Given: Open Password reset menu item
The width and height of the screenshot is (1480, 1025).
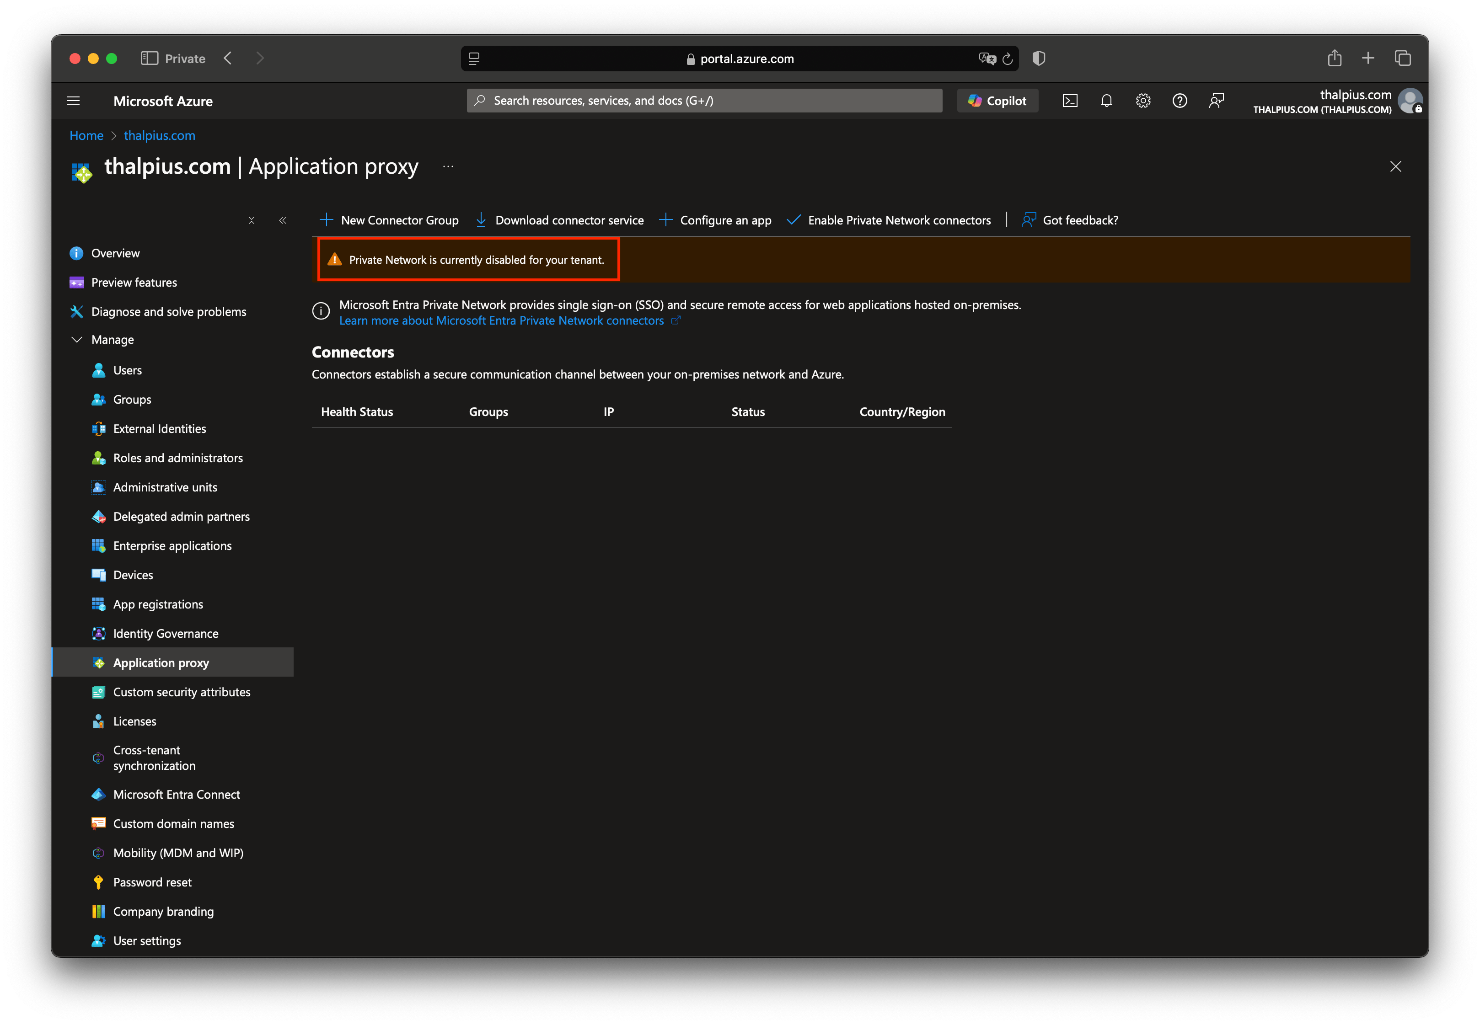Looking at the screenshot, I should (152, 882).
